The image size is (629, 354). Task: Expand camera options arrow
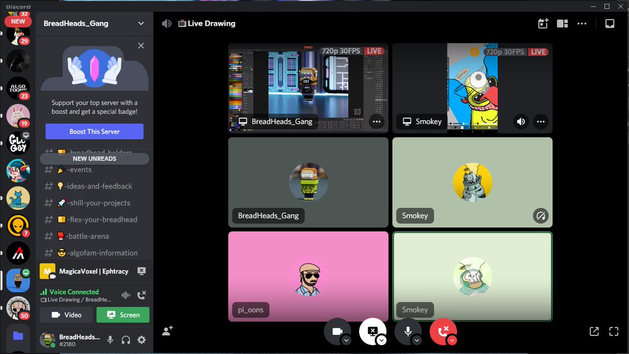[346, 340]
